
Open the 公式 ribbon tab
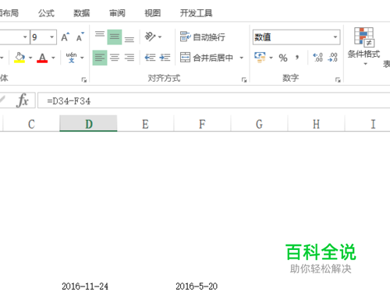(x=46, y=13)
